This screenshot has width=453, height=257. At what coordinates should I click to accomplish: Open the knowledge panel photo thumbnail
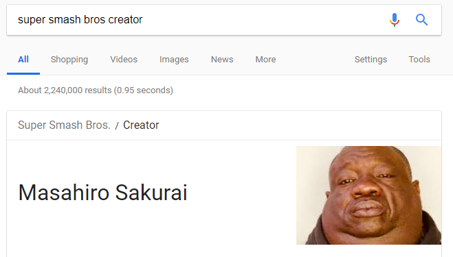pyautogui.click(x=368, y=195)
